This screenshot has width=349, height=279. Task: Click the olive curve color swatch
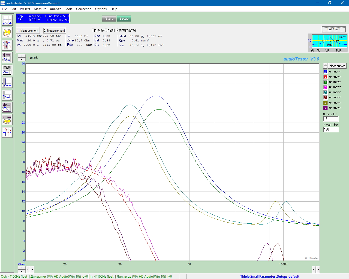coord(325,103)
